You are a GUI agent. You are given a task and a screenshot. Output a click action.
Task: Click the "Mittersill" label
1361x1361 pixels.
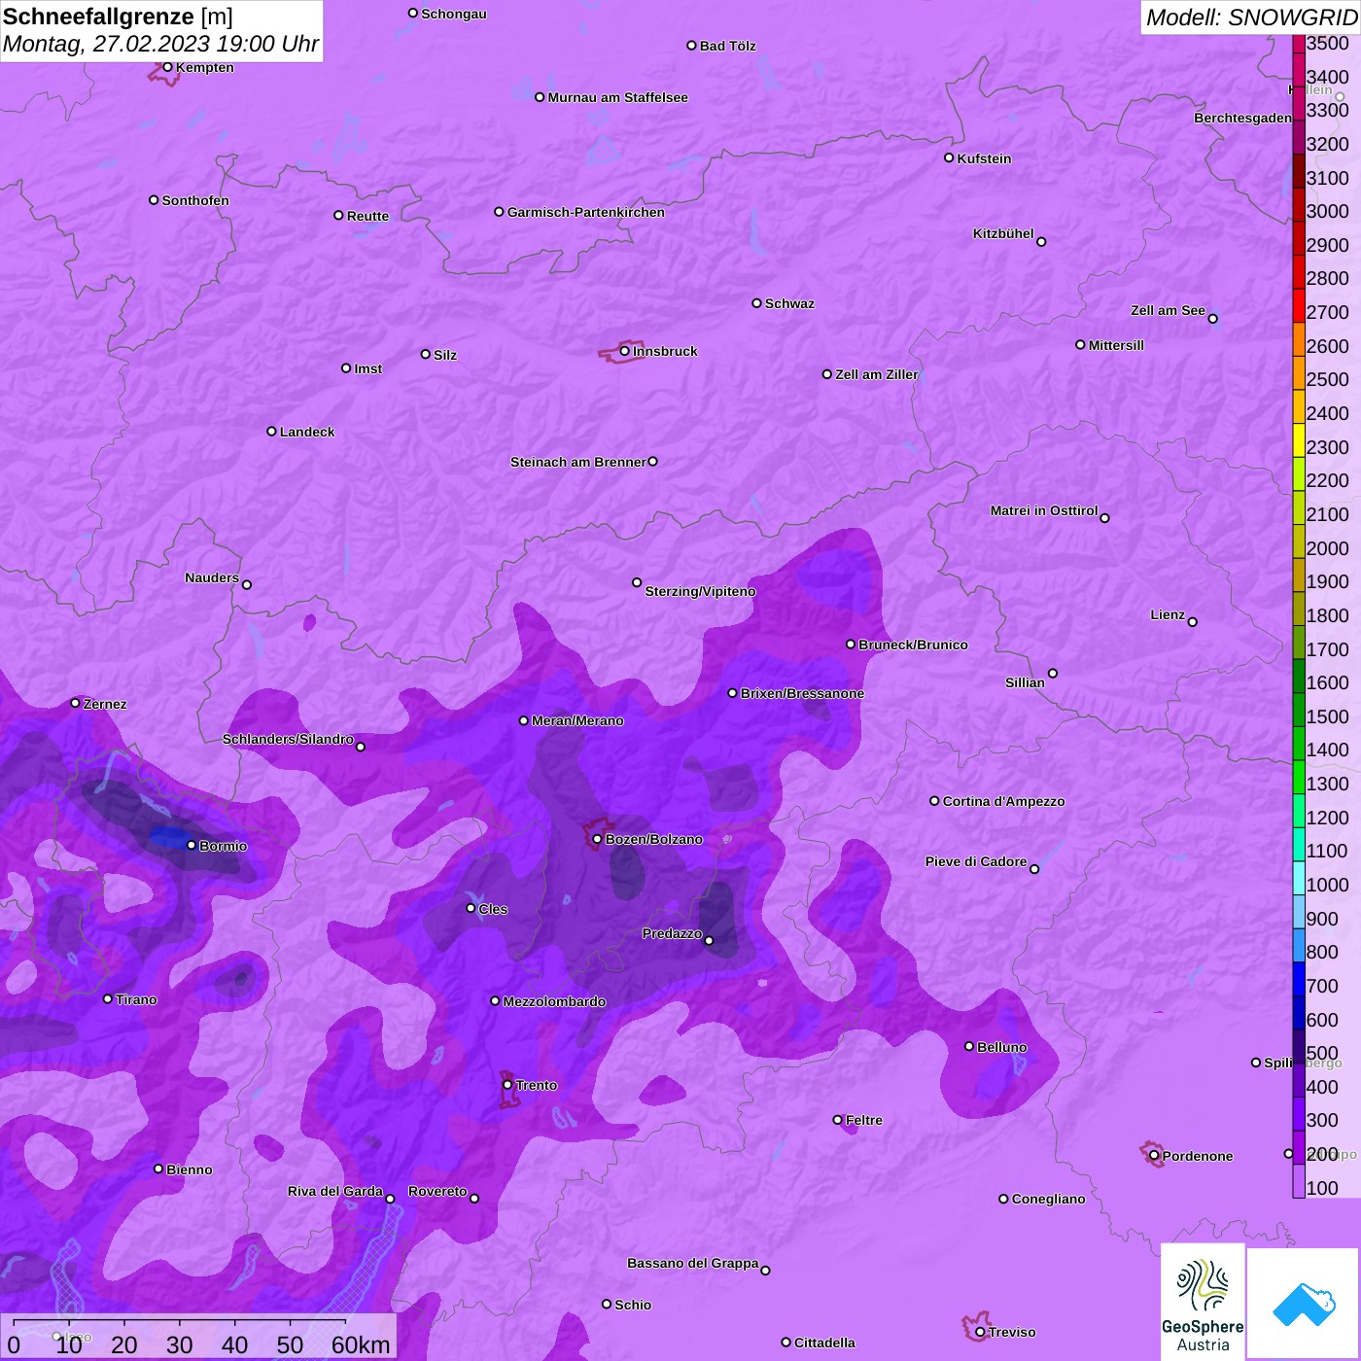tap(1117, 345)
